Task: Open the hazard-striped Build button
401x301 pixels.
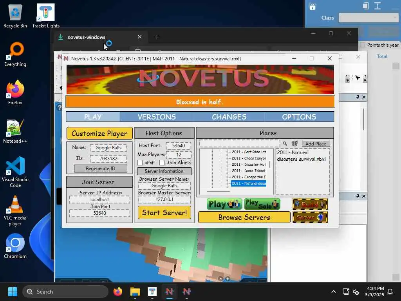Action: pos(310,204)
